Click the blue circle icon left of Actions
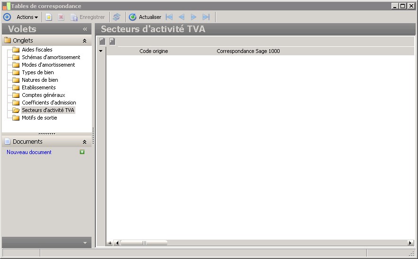Viewport: 418px width, 259px height. [x=7, y=17]
